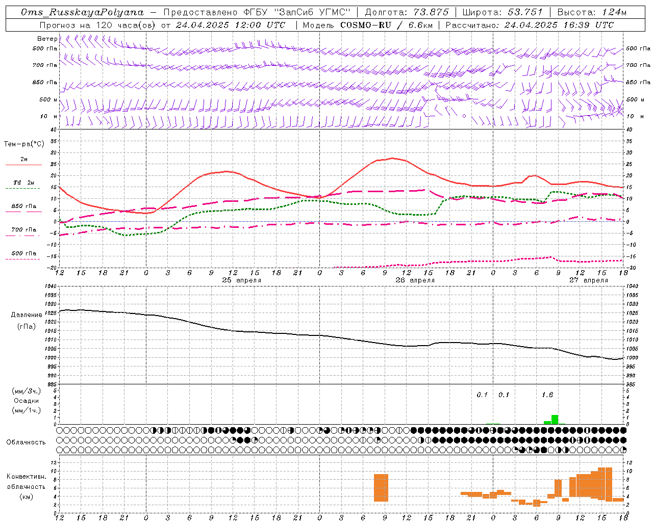653x522 pixels.
Task: Click the Осадки panel label
Action: coord(27,401)
